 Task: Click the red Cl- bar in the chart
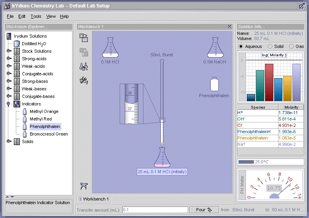coord(269,82)
